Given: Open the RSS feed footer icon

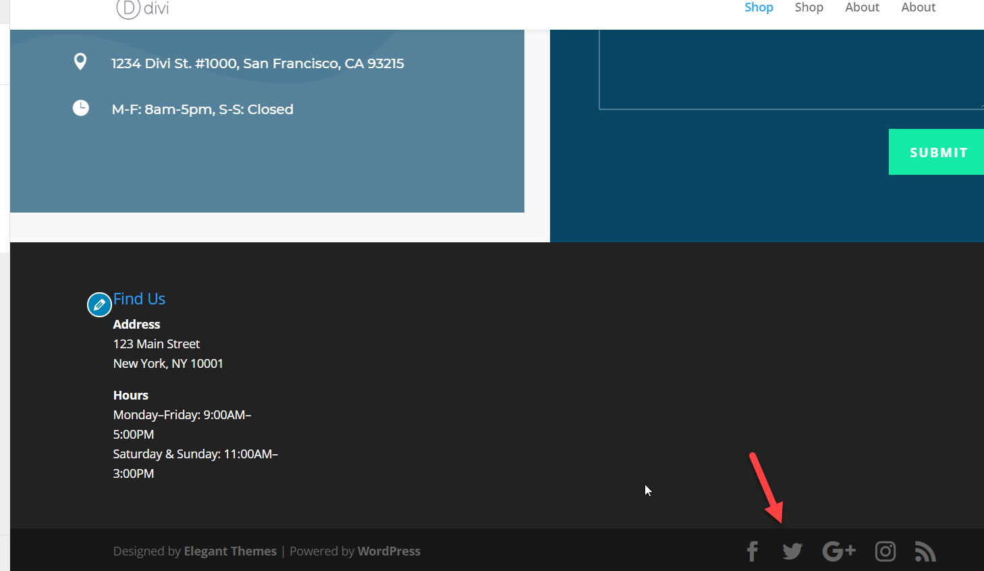Looking at the screenshot, I should (x=925, y=551).
